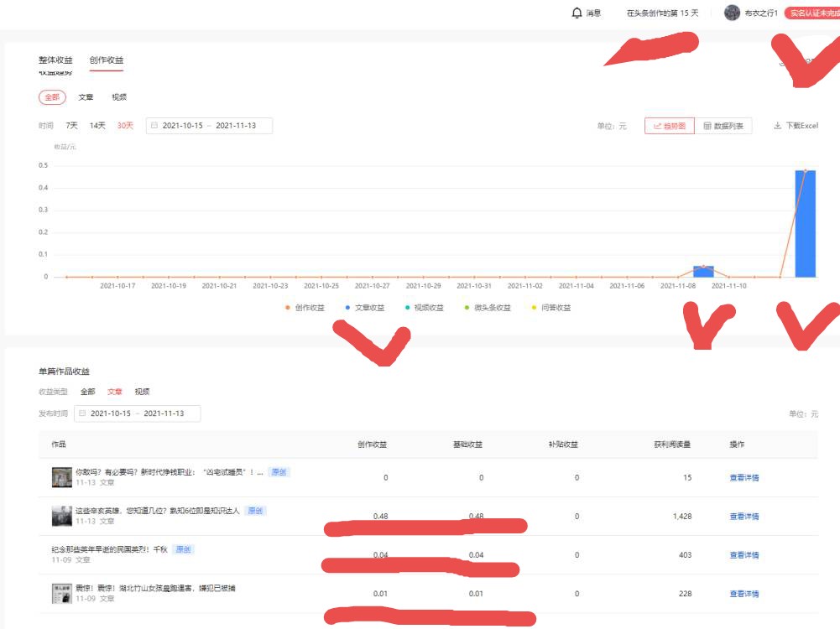The width and height of the screenshot is (840, 629).
Task: Click 下载Excel download button
Action: (796, 126)
